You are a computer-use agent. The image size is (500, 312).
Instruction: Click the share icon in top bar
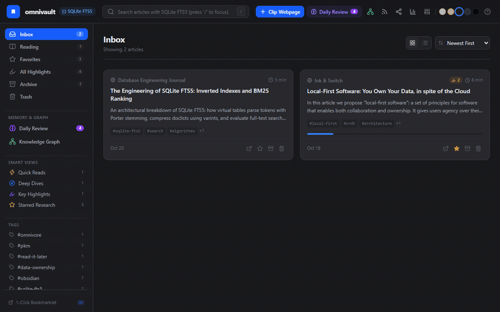point(398,12)
